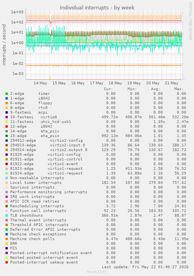Click the purple virtio0 legend swatch
The height and width of the screenshot is (276, 194).
point(7,117)
